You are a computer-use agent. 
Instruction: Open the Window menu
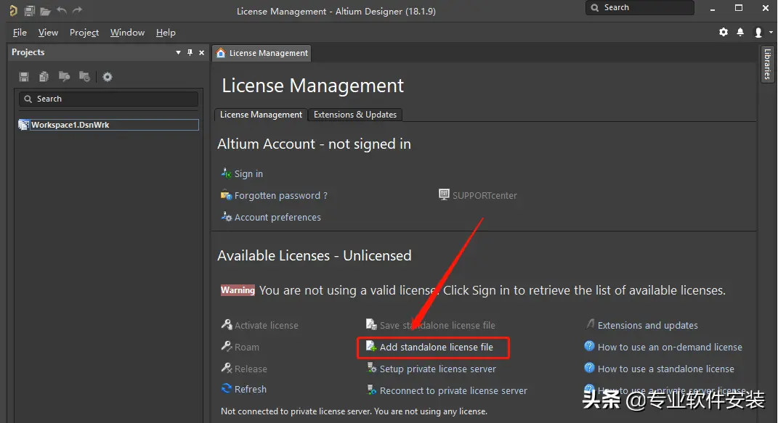[128, 33]
